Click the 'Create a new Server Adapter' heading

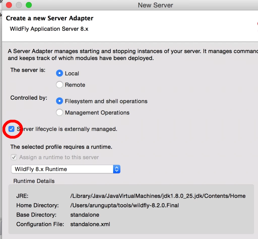point(50,18)
